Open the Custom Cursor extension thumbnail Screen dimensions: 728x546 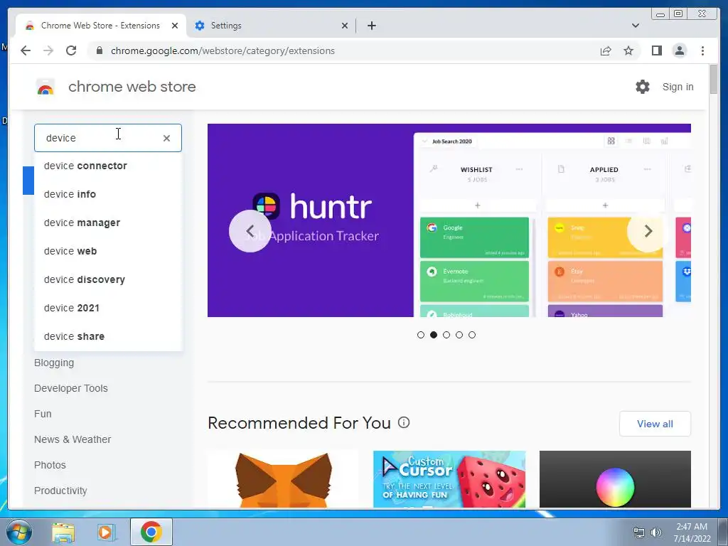click(x=449, y=479)
